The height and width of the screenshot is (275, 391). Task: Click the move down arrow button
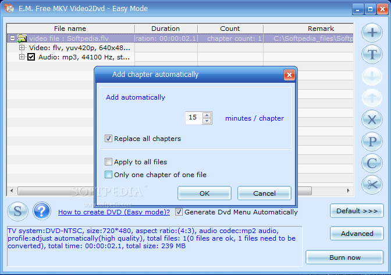click(x=372, y=76)
